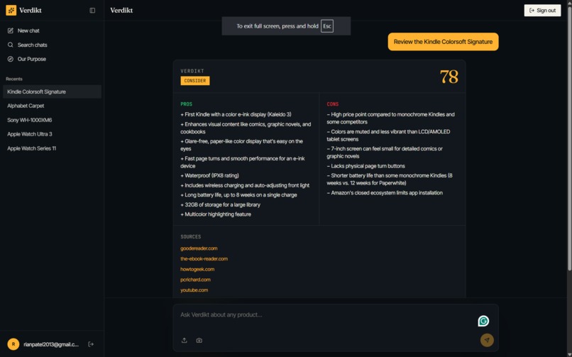Click the camera icon in the composer

click(x=199, y=340)
